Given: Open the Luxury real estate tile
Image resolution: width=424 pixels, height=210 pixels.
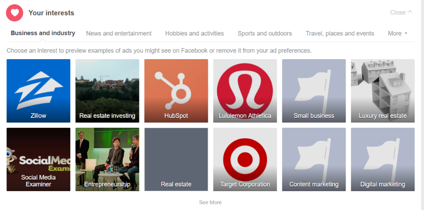Looking at the screenshot, I should click(x=383, y=91).
